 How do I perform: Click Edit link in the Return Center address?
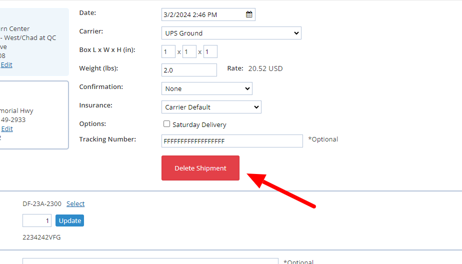pos(6,64)
